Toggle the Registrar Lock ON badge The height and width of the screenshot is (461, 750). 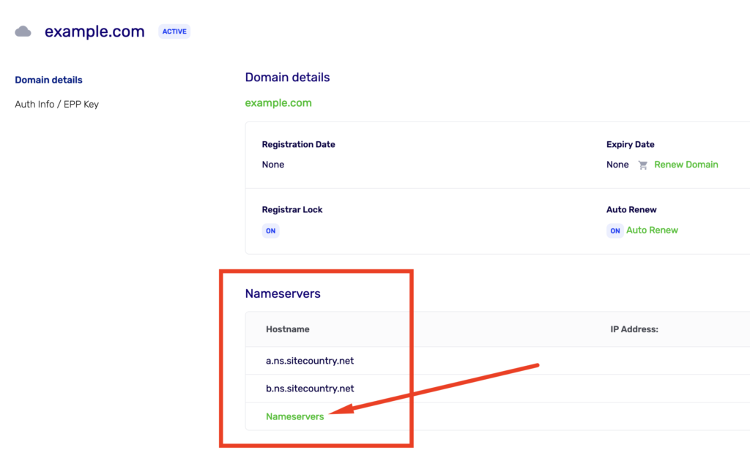(x=271, y=230)
